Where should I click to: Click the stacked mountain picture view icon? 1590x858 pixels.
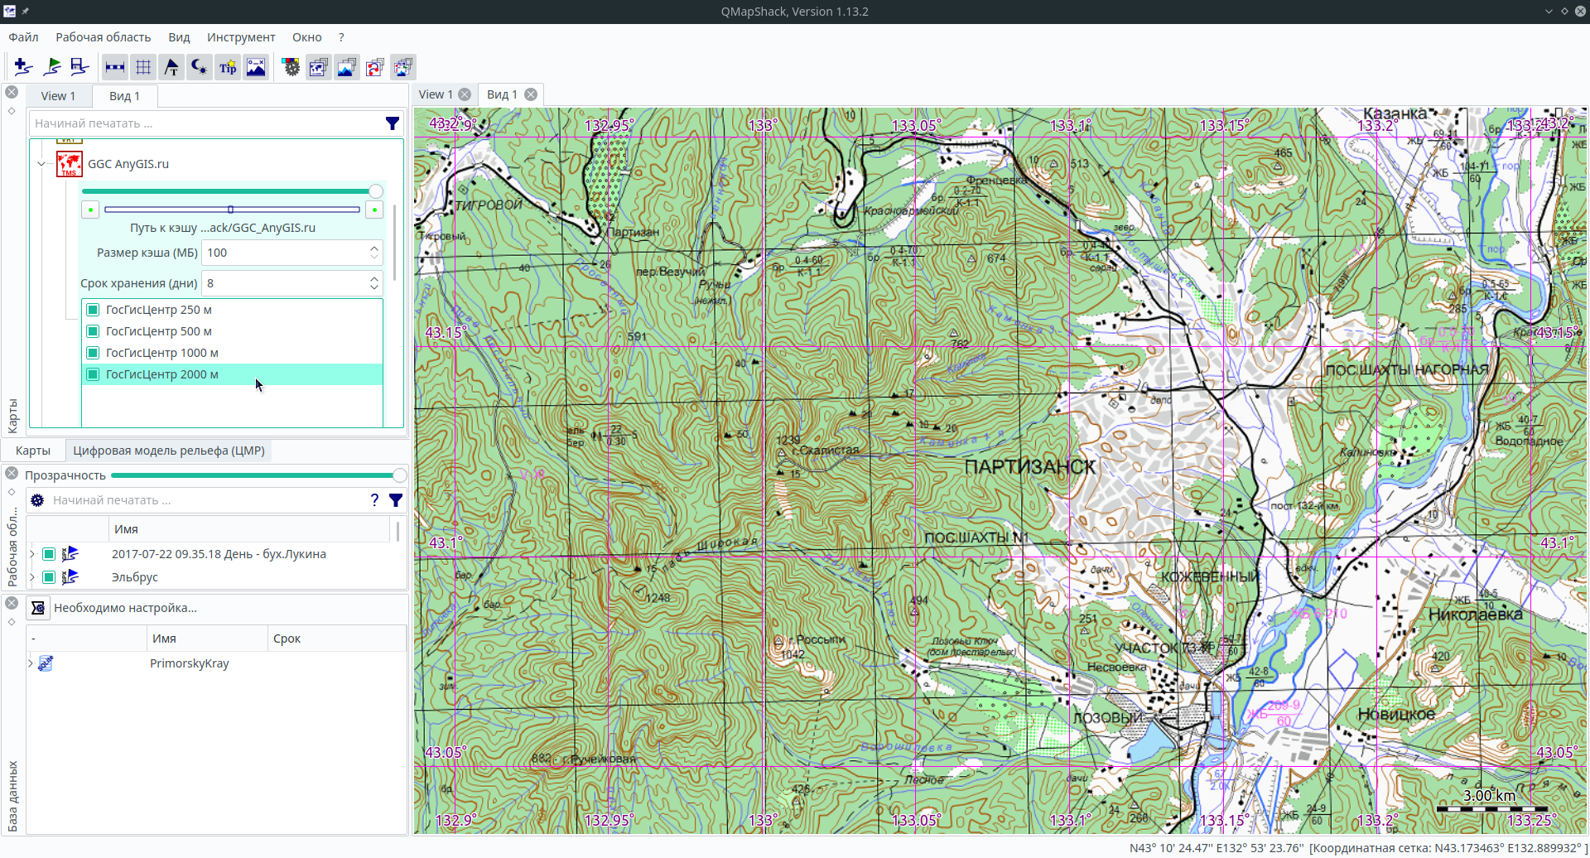(x=347, y=67)
